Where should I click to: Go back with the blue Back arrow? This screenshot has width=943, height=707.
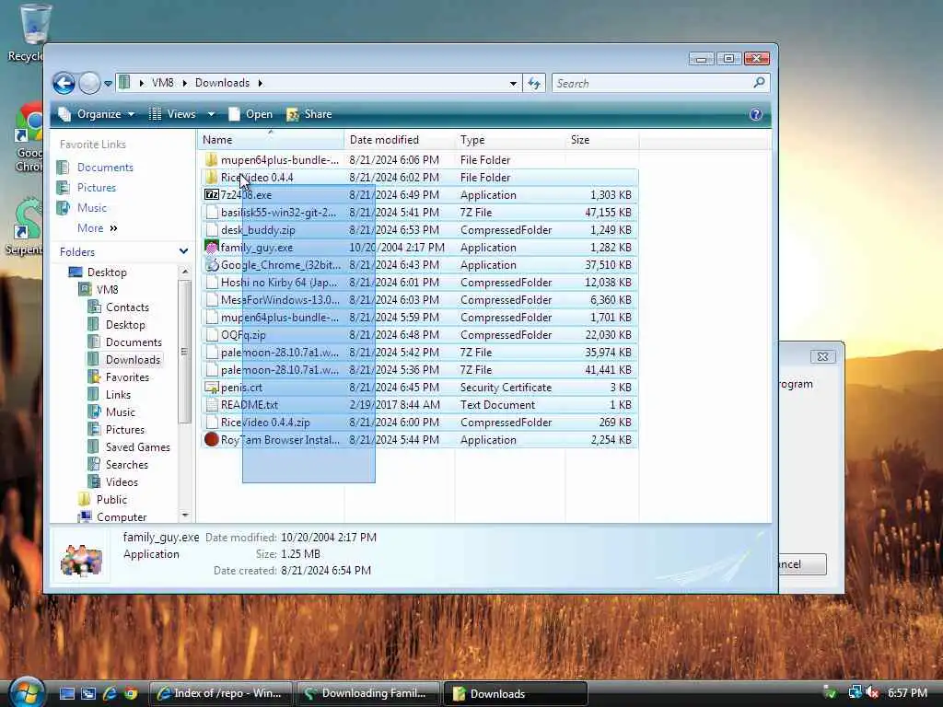coord(64,83)
